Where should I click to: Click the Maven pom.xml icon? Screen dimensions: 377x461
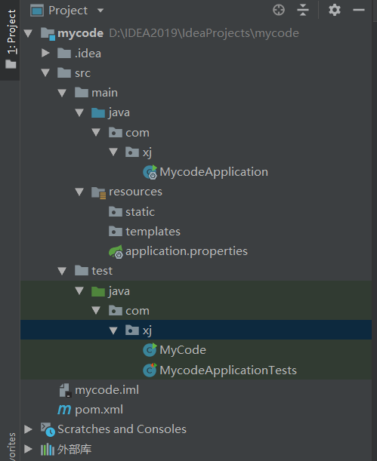coord(64,410)
